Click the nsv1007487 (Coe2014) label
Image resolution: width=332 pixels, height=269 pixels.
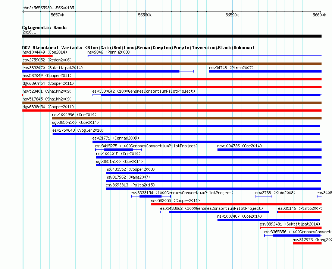coord(239,216)
